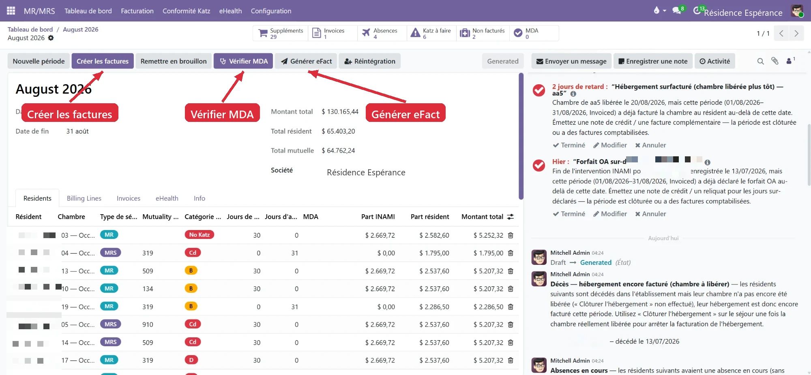The image size is (811, 375).
Task: Click Envoyer un message button
Action: [571, 61]
